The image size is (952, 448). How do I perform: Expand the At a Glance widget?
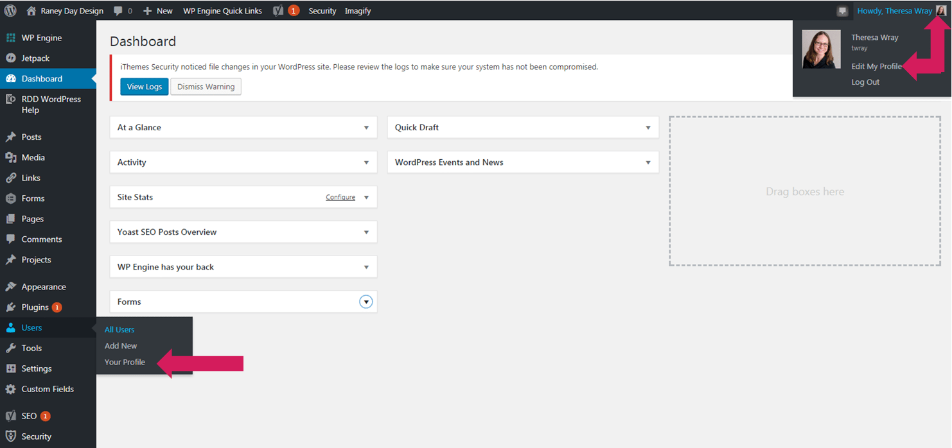pyautogui.click(x=366, y=128)
